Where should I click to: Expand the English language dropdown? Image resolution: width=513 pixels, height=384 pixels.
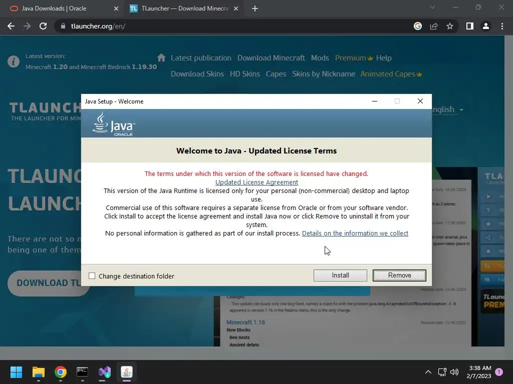pyautogui.click(x=447, y=109)
